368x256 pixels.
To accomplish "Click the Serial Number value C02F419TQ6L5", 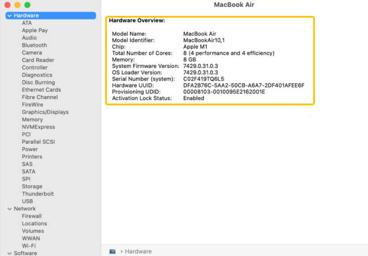I will [203, 79].
